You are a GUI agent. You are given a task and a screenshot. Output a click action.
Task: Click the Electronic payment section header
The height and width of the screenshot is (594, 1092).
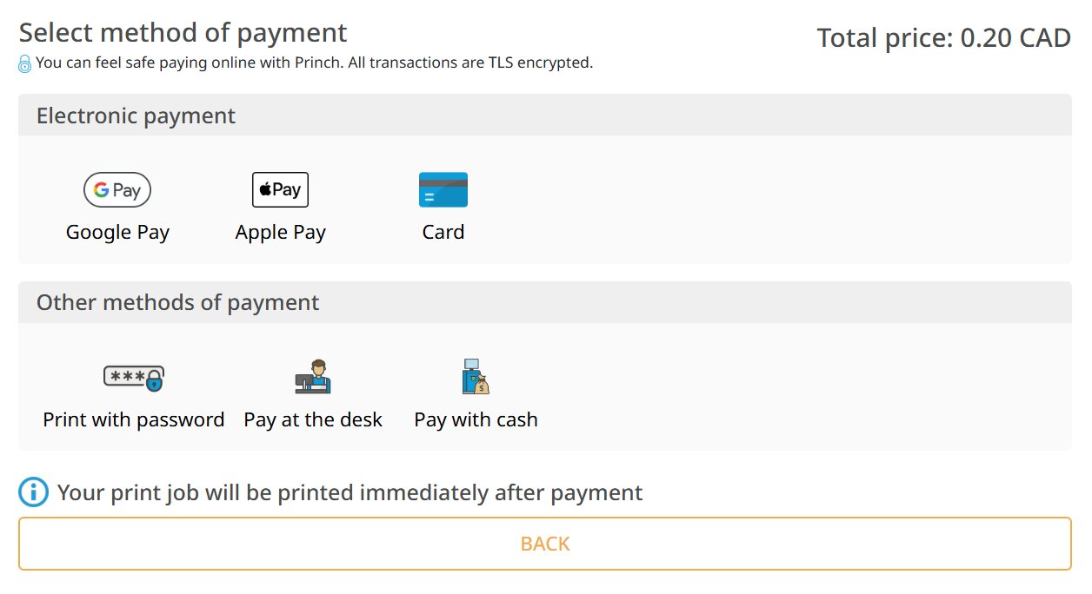point(545,115)
